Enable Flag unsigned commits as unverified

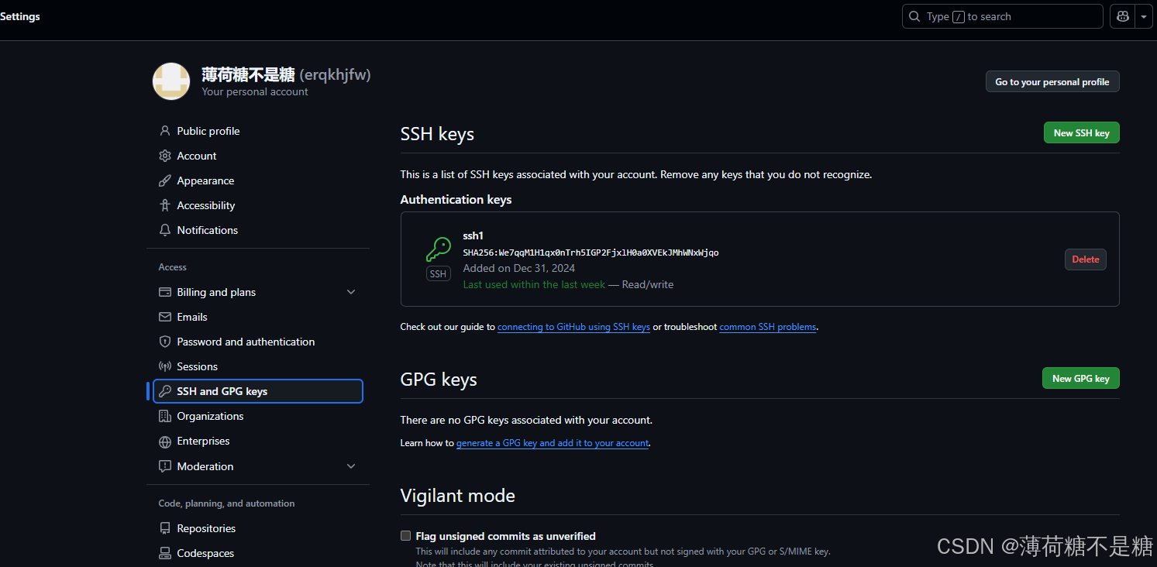[x=405, y=535]
